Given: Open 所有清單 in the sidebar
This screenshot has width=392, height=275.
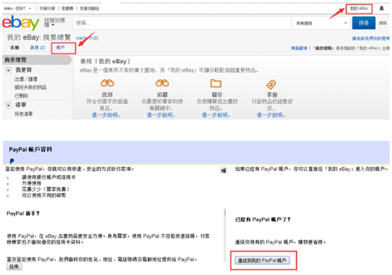Looking at the screenshot, I should tap(23, 114).
